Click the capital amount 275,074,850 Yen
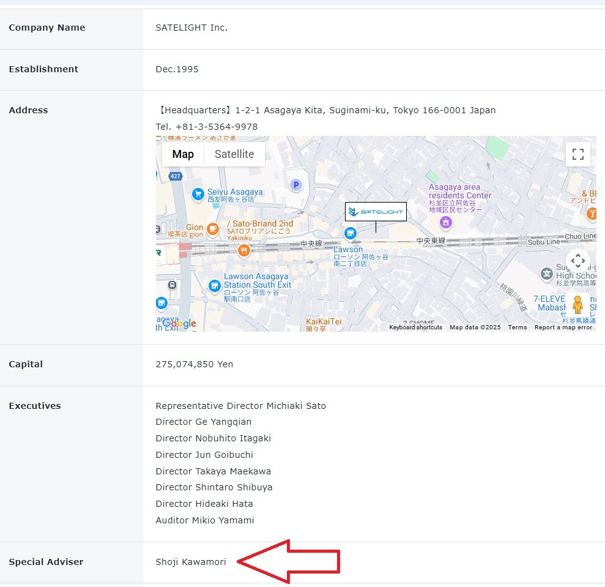The height and width of the screenshot is (587, 605). pos(195,364)
